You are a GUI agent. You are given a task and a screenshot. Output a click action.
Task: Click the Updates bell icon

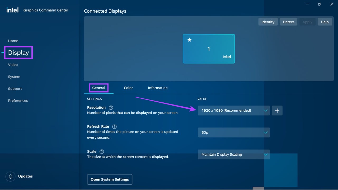click(11, 177)
